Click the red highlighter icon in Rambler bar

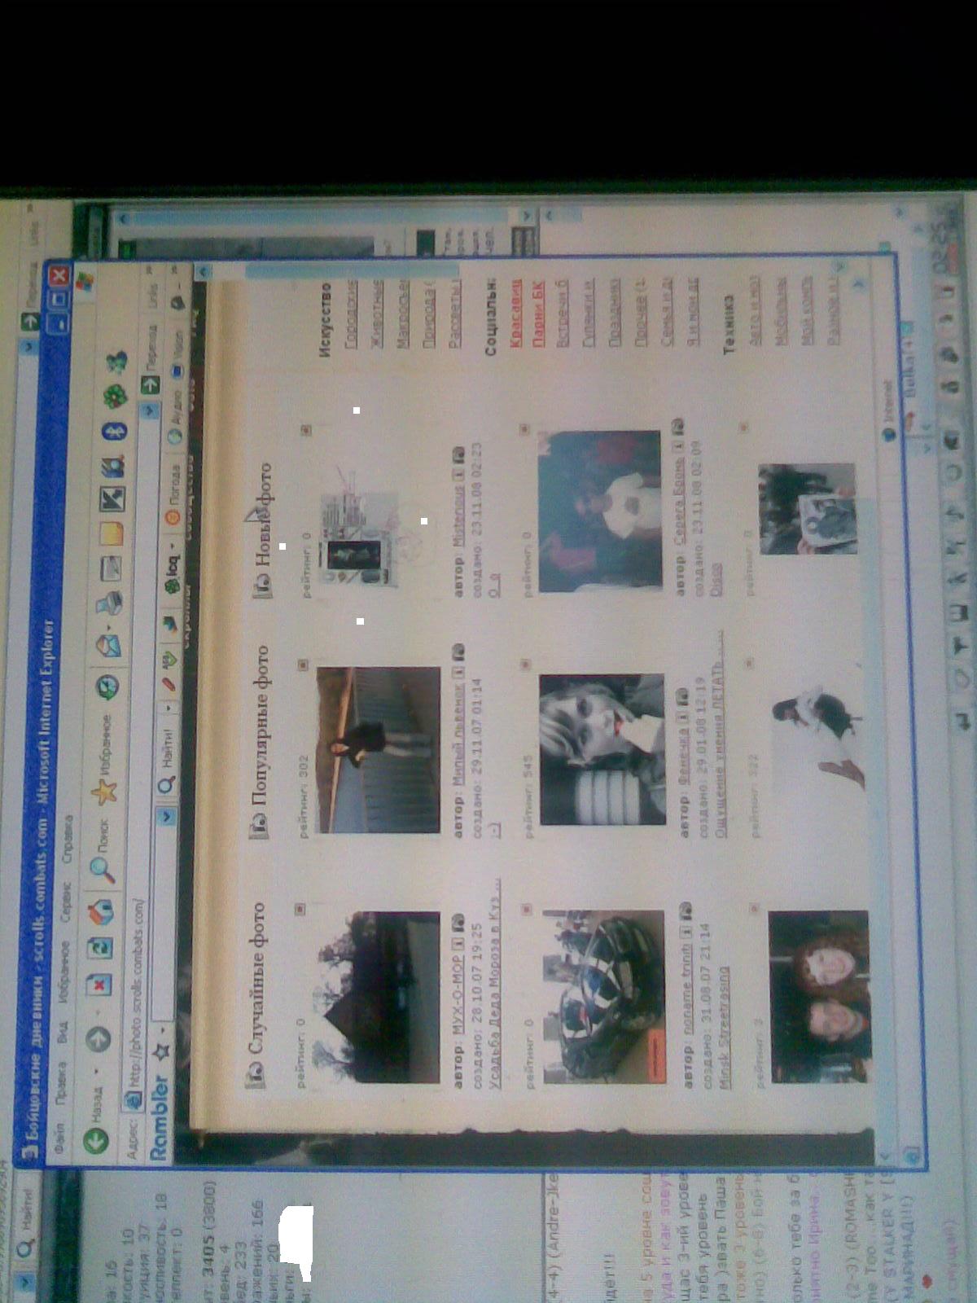click(x=170, y=684)
